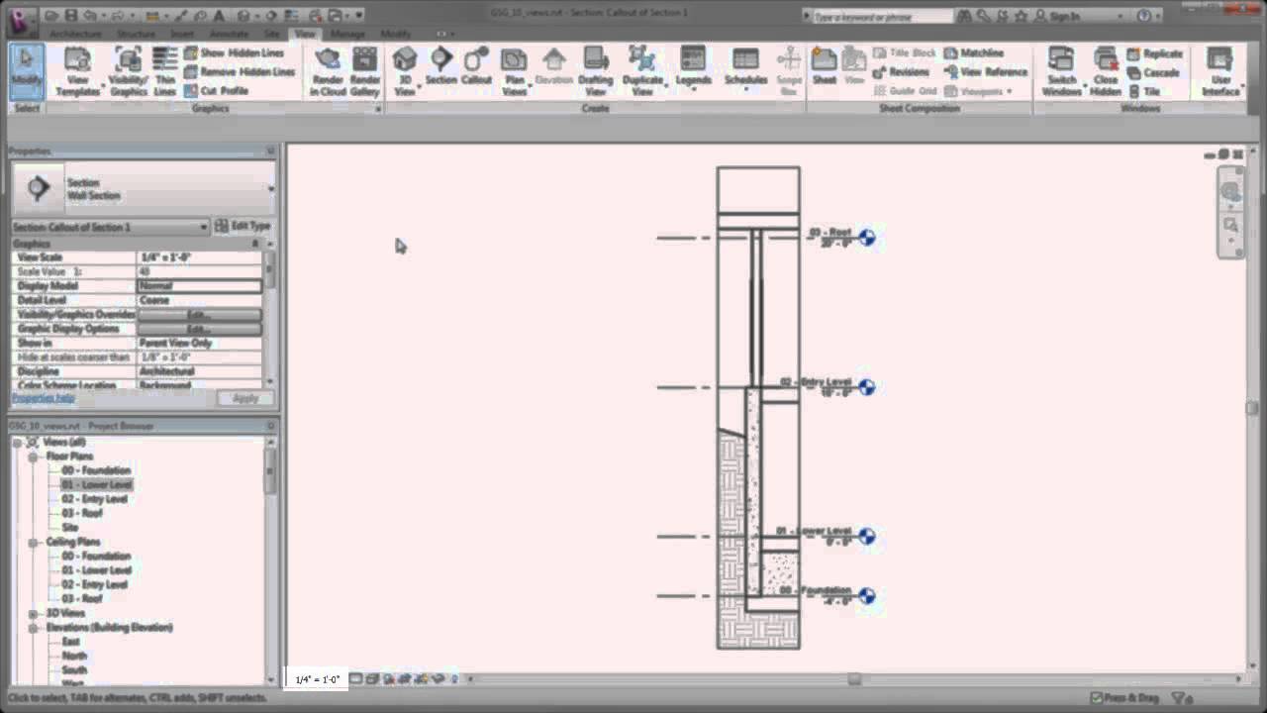Switch to the Annotate ribbon tab

pos(230,33)
